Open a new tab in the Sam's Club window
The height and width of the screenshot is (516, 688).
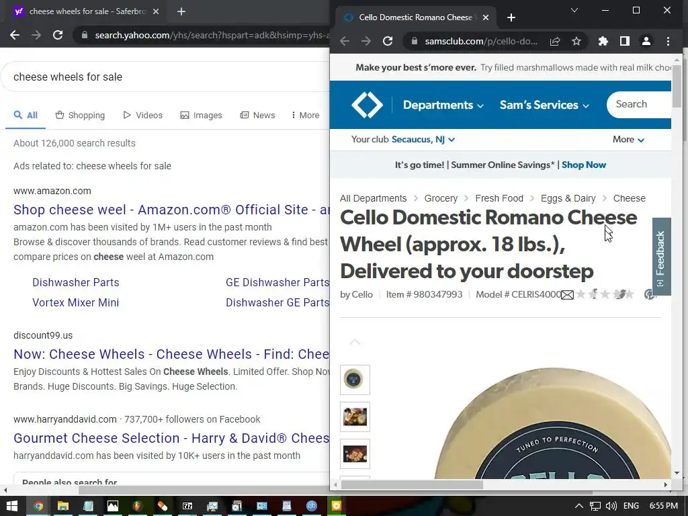511,17
